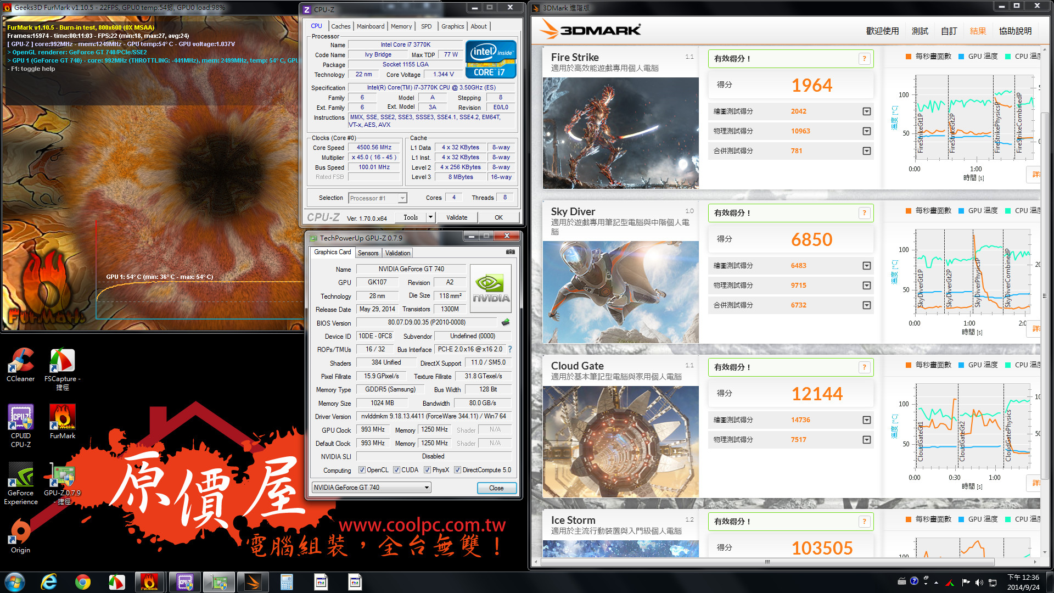Open Origin desktop icon
The height and width of the screenshot is (593, 1054).
tap(20, 536)
